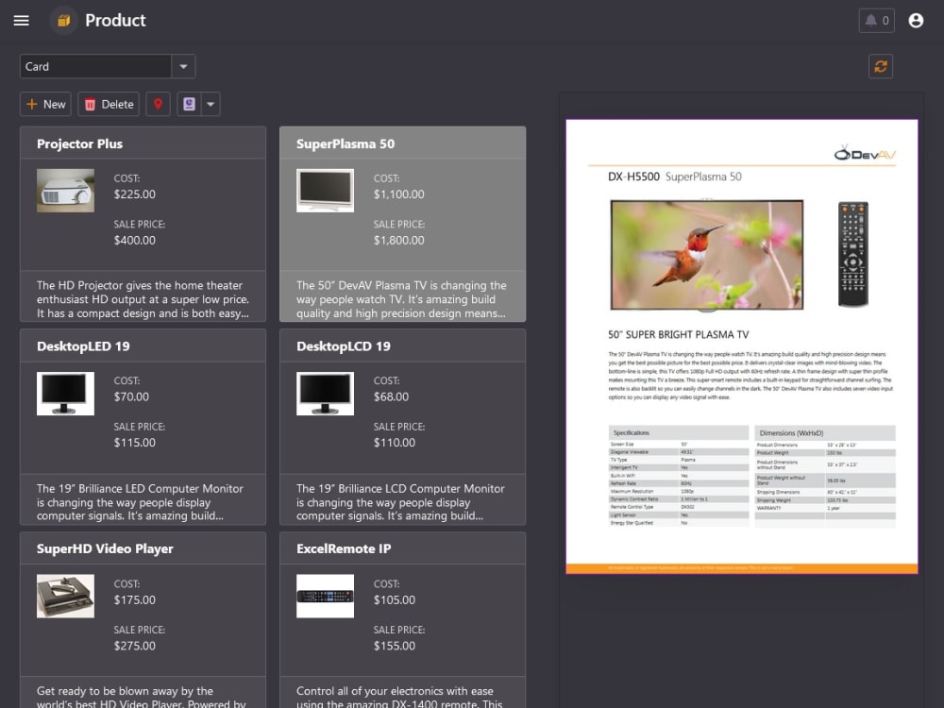Click the DevAV logo in brochure
944x708 pixels.
pyautogui.click(x=865, y=154)
